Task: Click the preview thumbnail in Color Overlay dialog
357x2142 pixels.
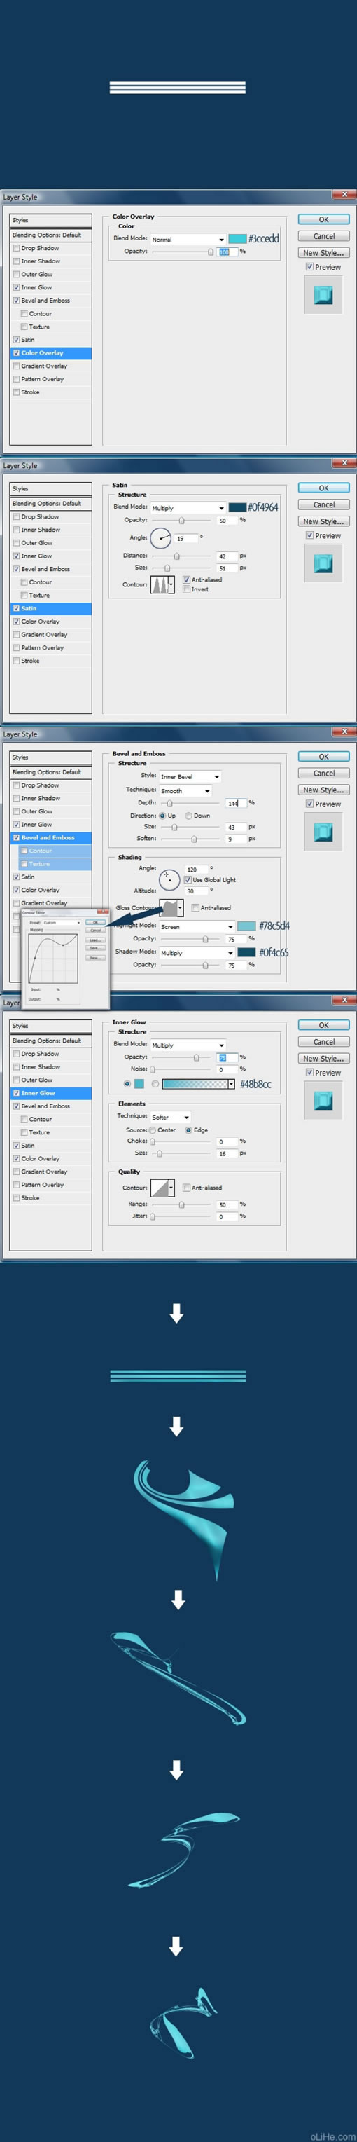Action: (323, 294)
